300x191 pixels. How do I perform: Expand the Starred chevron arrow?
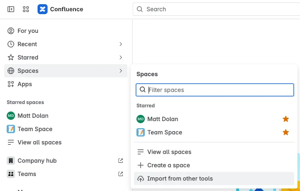tap(121, 57)
